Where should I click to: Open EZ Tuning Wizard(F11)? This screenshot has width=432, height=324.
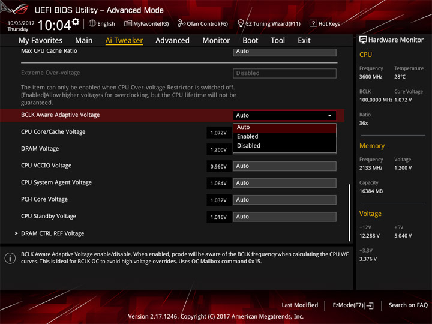pos(273,23)
